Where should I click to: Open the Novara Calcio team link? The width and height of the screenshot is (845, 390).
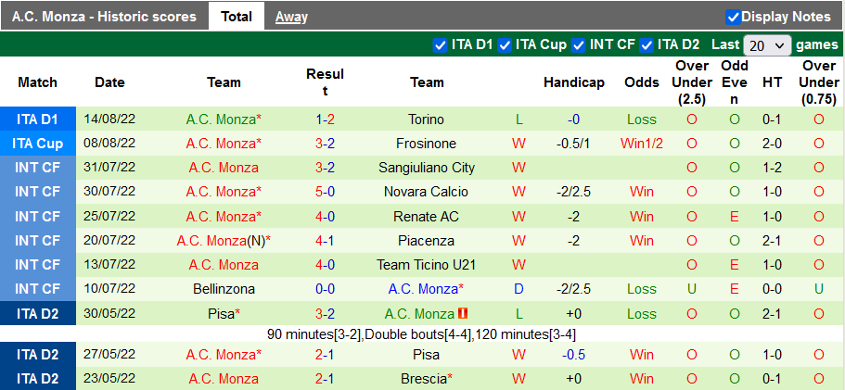[426, 192]
